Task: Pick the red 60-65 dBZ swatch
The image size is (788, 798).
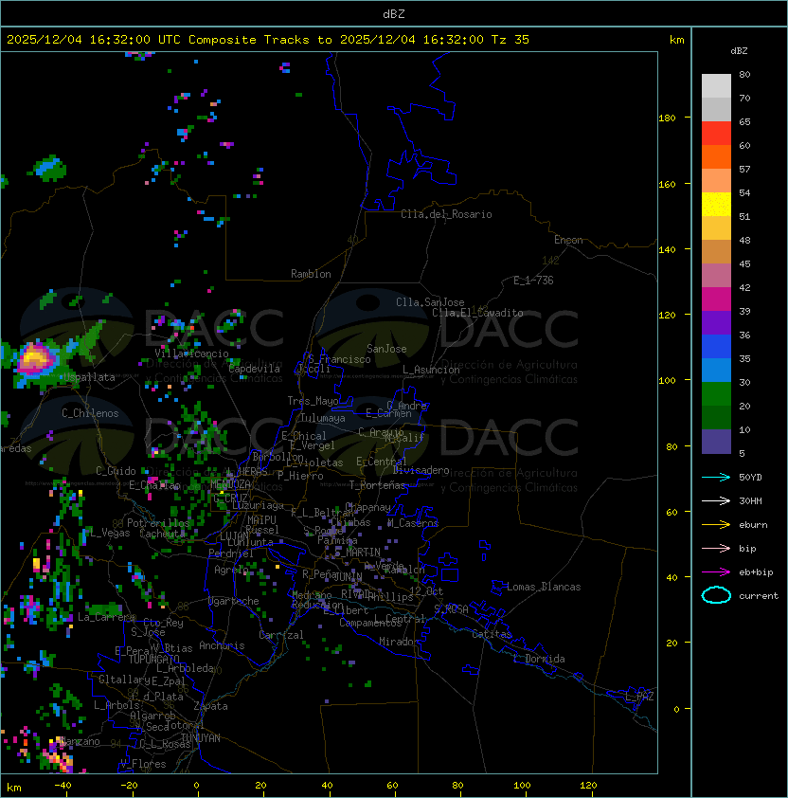Action: pyautogui.click(x=716, y=134)
